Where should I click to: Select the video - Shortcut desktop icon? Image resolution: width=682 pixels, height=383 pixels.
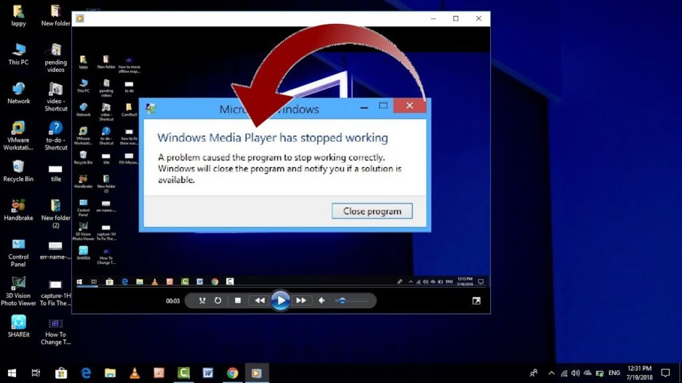[x=56, y=97]
